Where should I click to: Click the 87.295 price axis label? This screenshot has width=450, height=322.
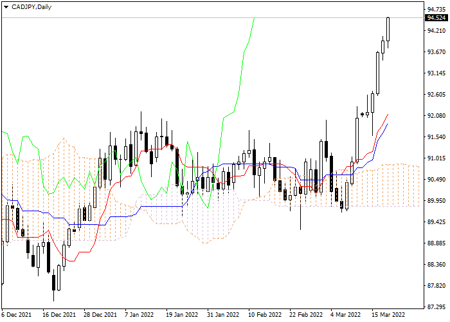(436, 307)
